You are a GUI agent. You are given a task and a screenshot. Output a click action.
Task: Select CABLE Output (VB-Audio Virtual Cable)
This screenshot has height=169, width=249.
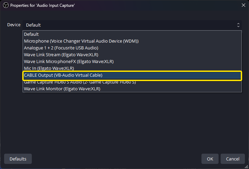tap(63, 75)
